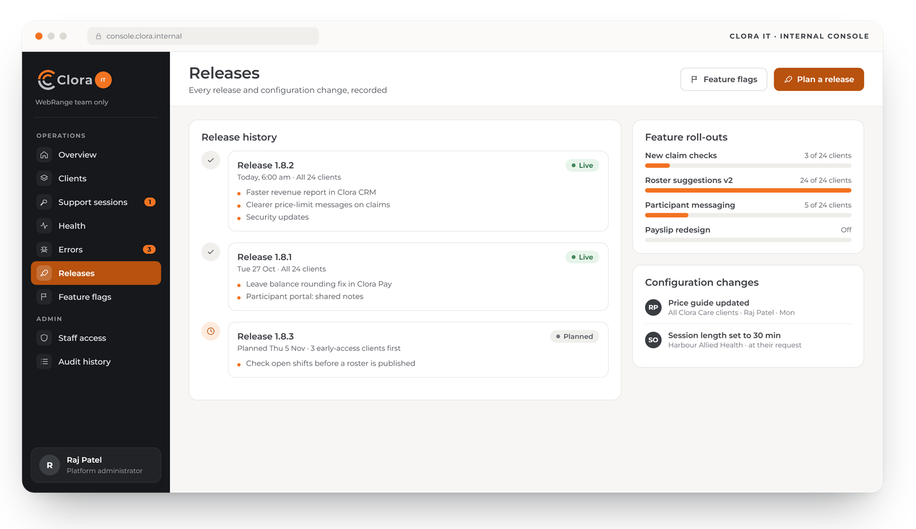This screenshot has width=916, height=529.
Task: Click the Feature flags flag icon in sidebar
Action: 44,297
